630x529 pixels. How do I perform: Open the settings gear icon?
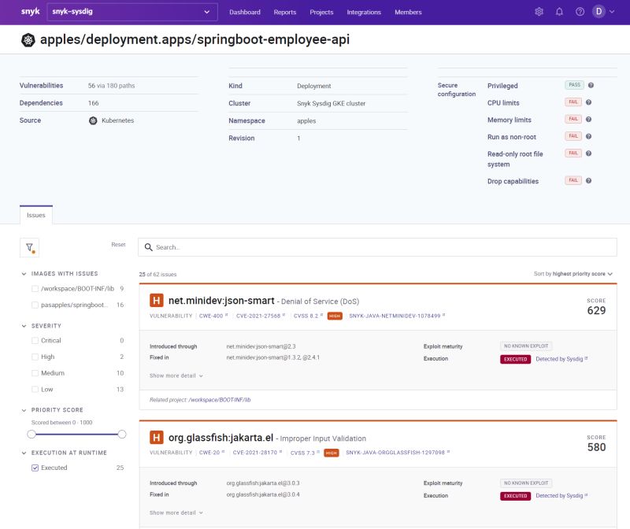pyautogui.click(x=539, y=12)
